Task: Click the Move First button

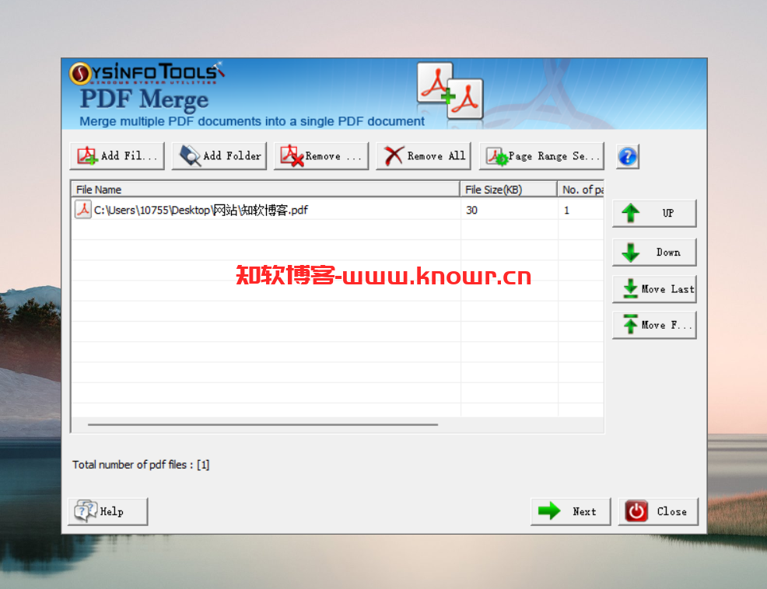Action: click(654, 325)
